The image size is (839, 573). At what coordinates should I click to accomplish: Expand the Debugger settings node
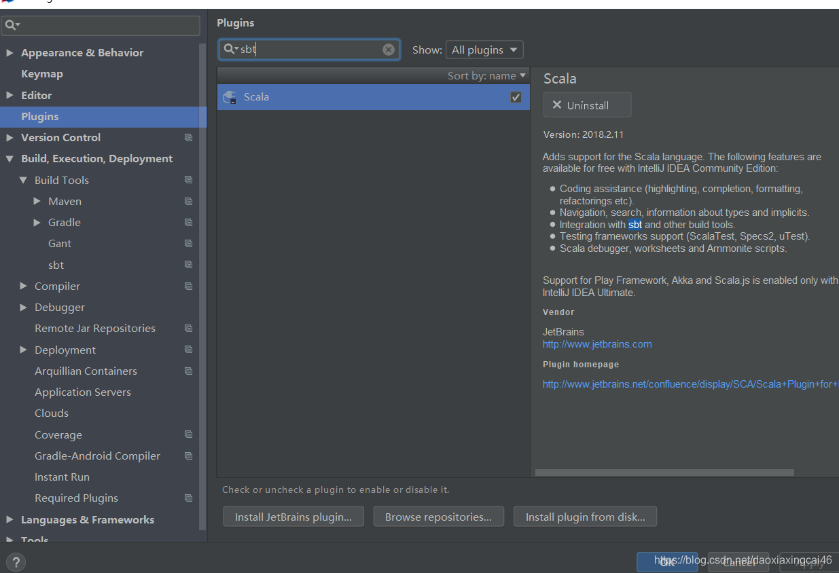pyautogui.click(x=23, y=308)
